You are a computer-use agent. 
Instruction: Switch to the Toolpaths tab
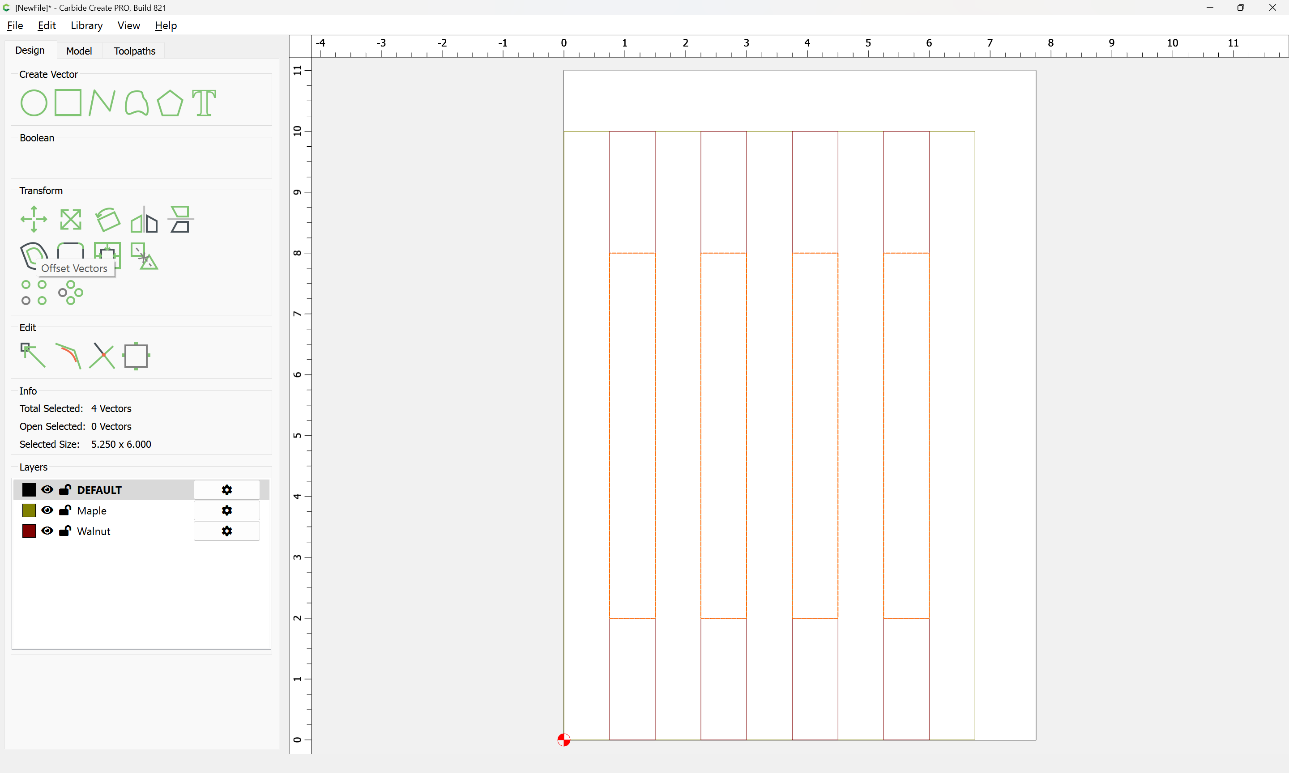[134, 51]
